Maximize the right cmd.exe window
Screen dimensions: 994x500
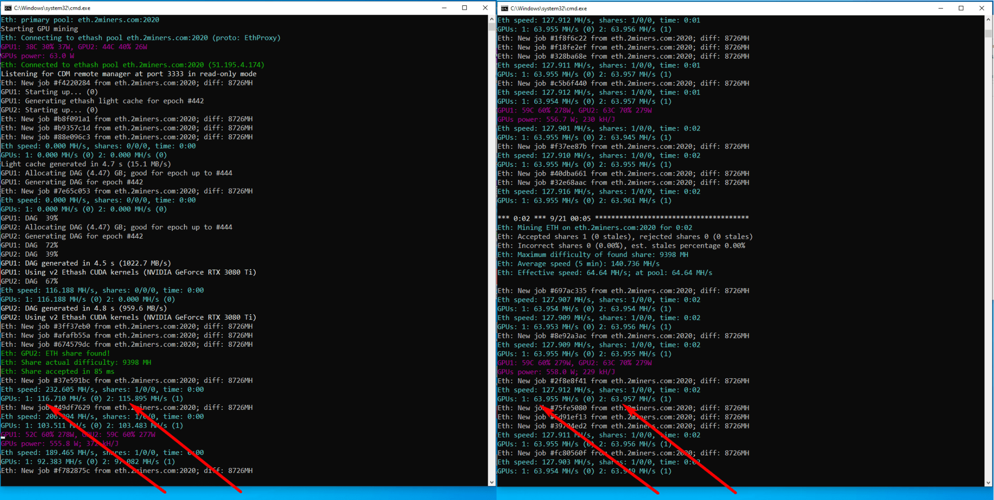961,8
